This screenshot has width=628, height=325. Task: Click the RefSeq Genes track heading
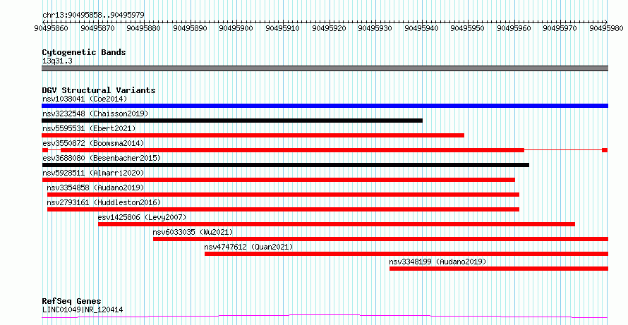tap(71, 301)
